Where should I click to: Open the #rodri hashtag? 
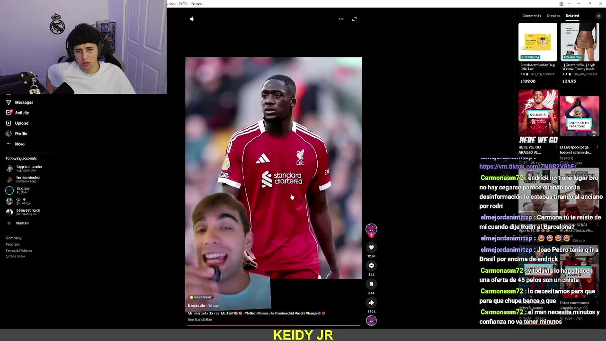tap(300, 313)
